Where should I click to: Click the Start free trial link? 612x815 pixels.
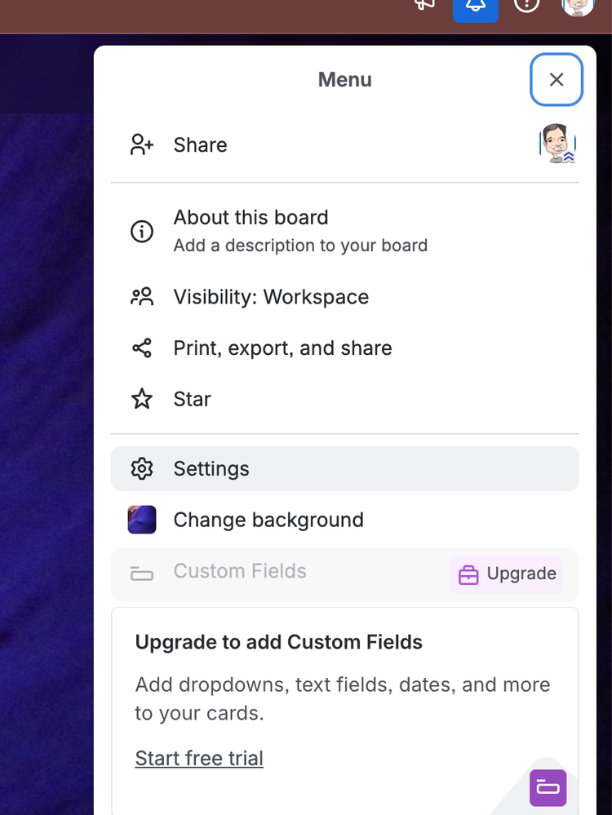pyautogui.click(x=199, y=758)
